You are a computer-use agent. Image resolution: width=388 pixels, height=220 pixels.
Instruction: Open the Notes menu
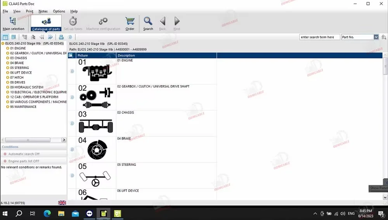(43, 11)
